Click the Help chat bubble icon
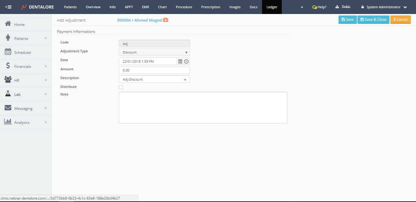The image size is (416, 202). [x=314, y=7]
